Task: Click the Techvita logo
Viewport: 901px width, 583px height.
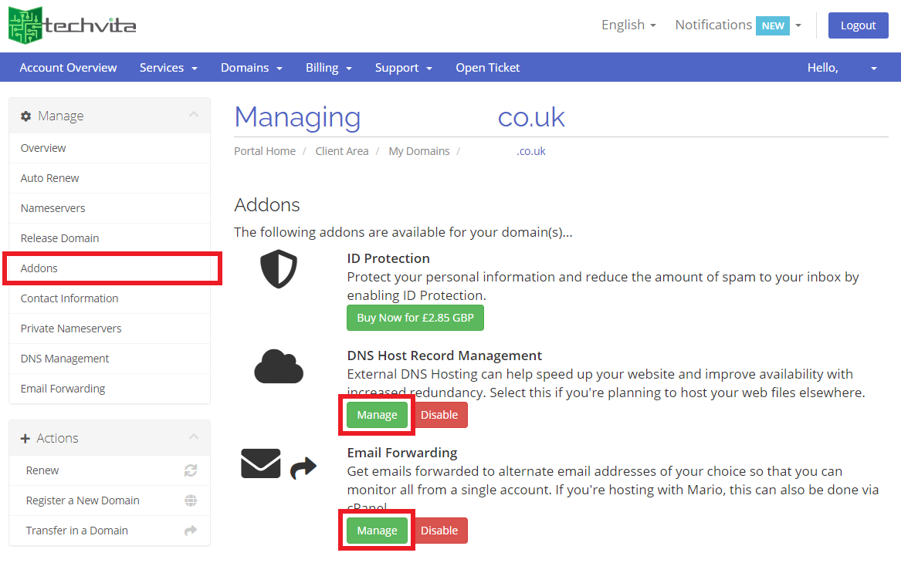Action: pos(72,25)
